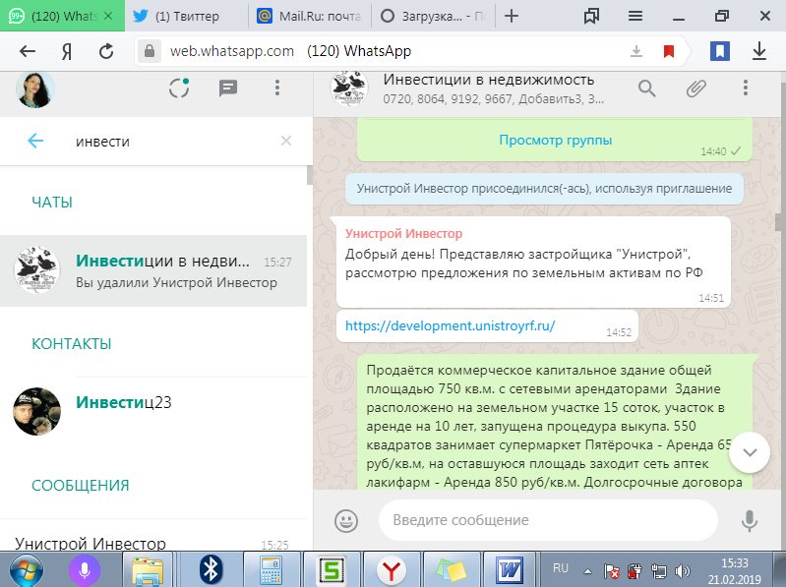Click Action Center flag tray icon
Screen dimensions: 786x587
pyautogui.click(x=612, y=571)
